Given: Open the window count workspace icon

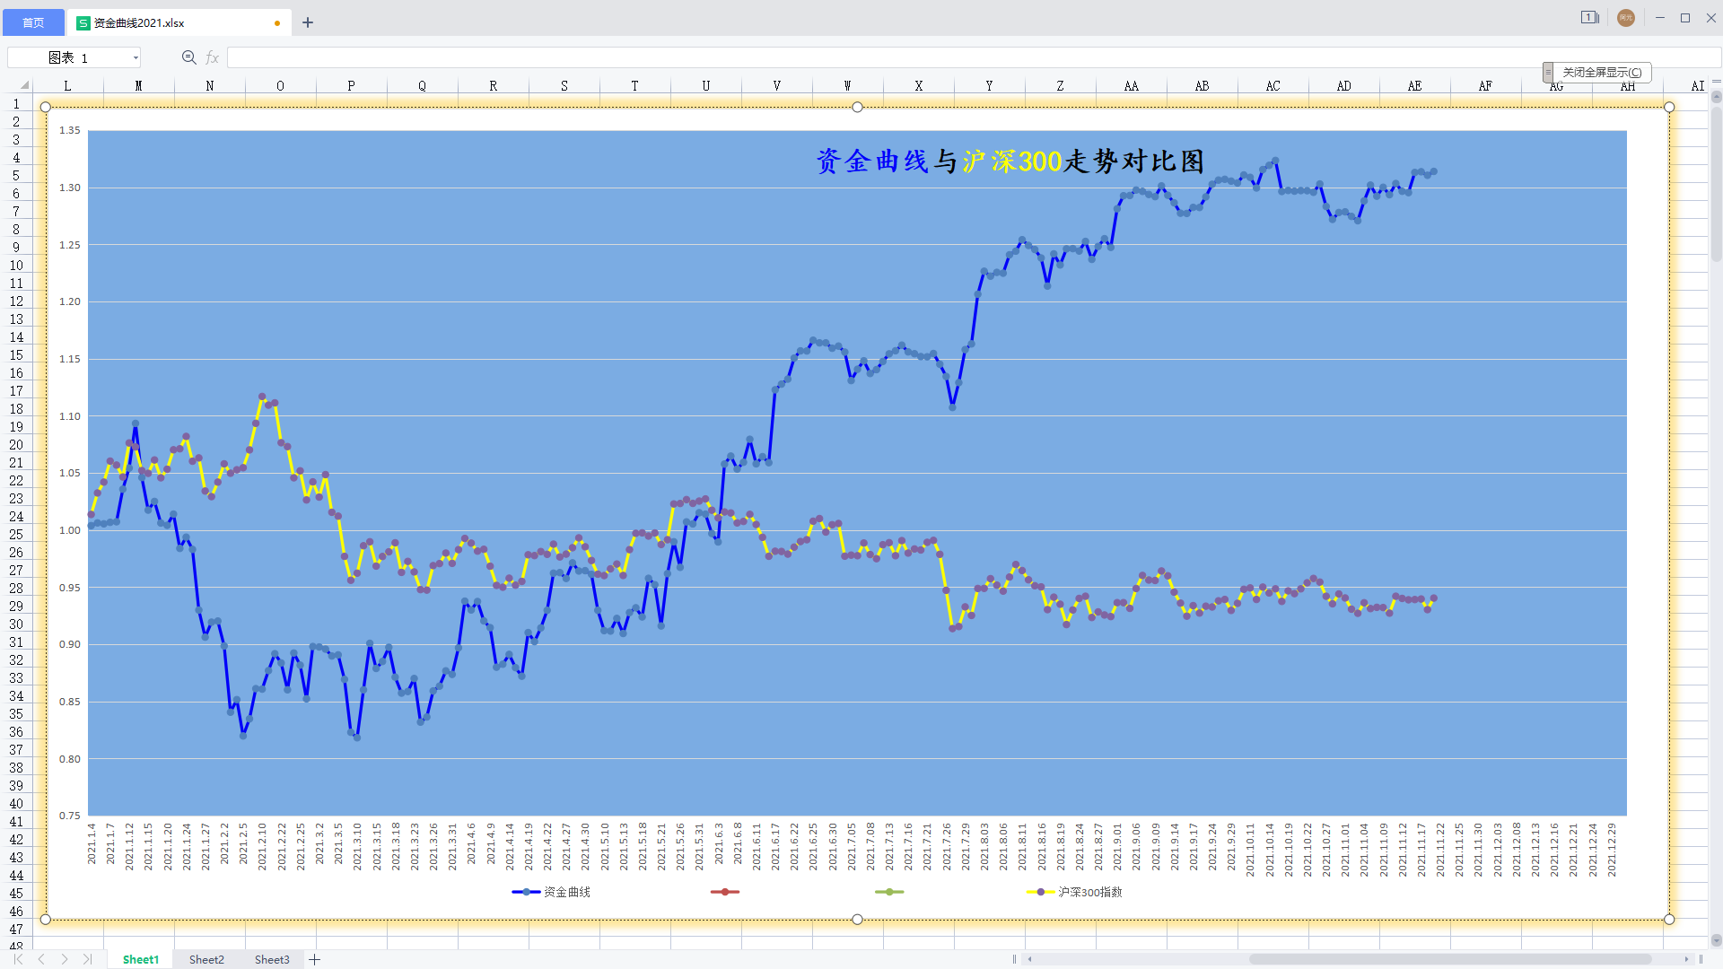Looking at the screenshot, I should point(1589,17).
